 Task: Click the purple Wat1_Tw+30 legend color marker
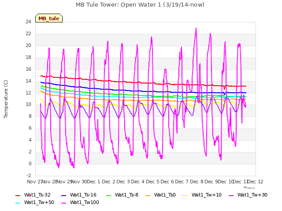(x=231, y=195)
